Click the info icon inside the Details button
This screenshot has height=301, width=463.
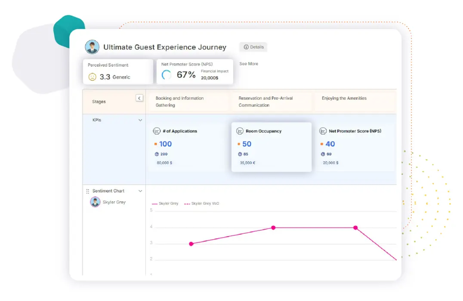click(246, 47)
